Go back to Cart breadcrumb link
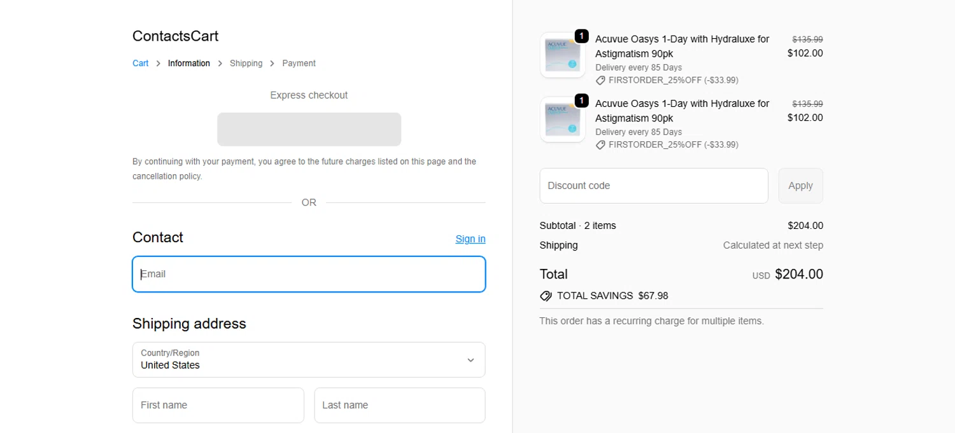This screenshot has height=433, width=955. coord(140,64)
